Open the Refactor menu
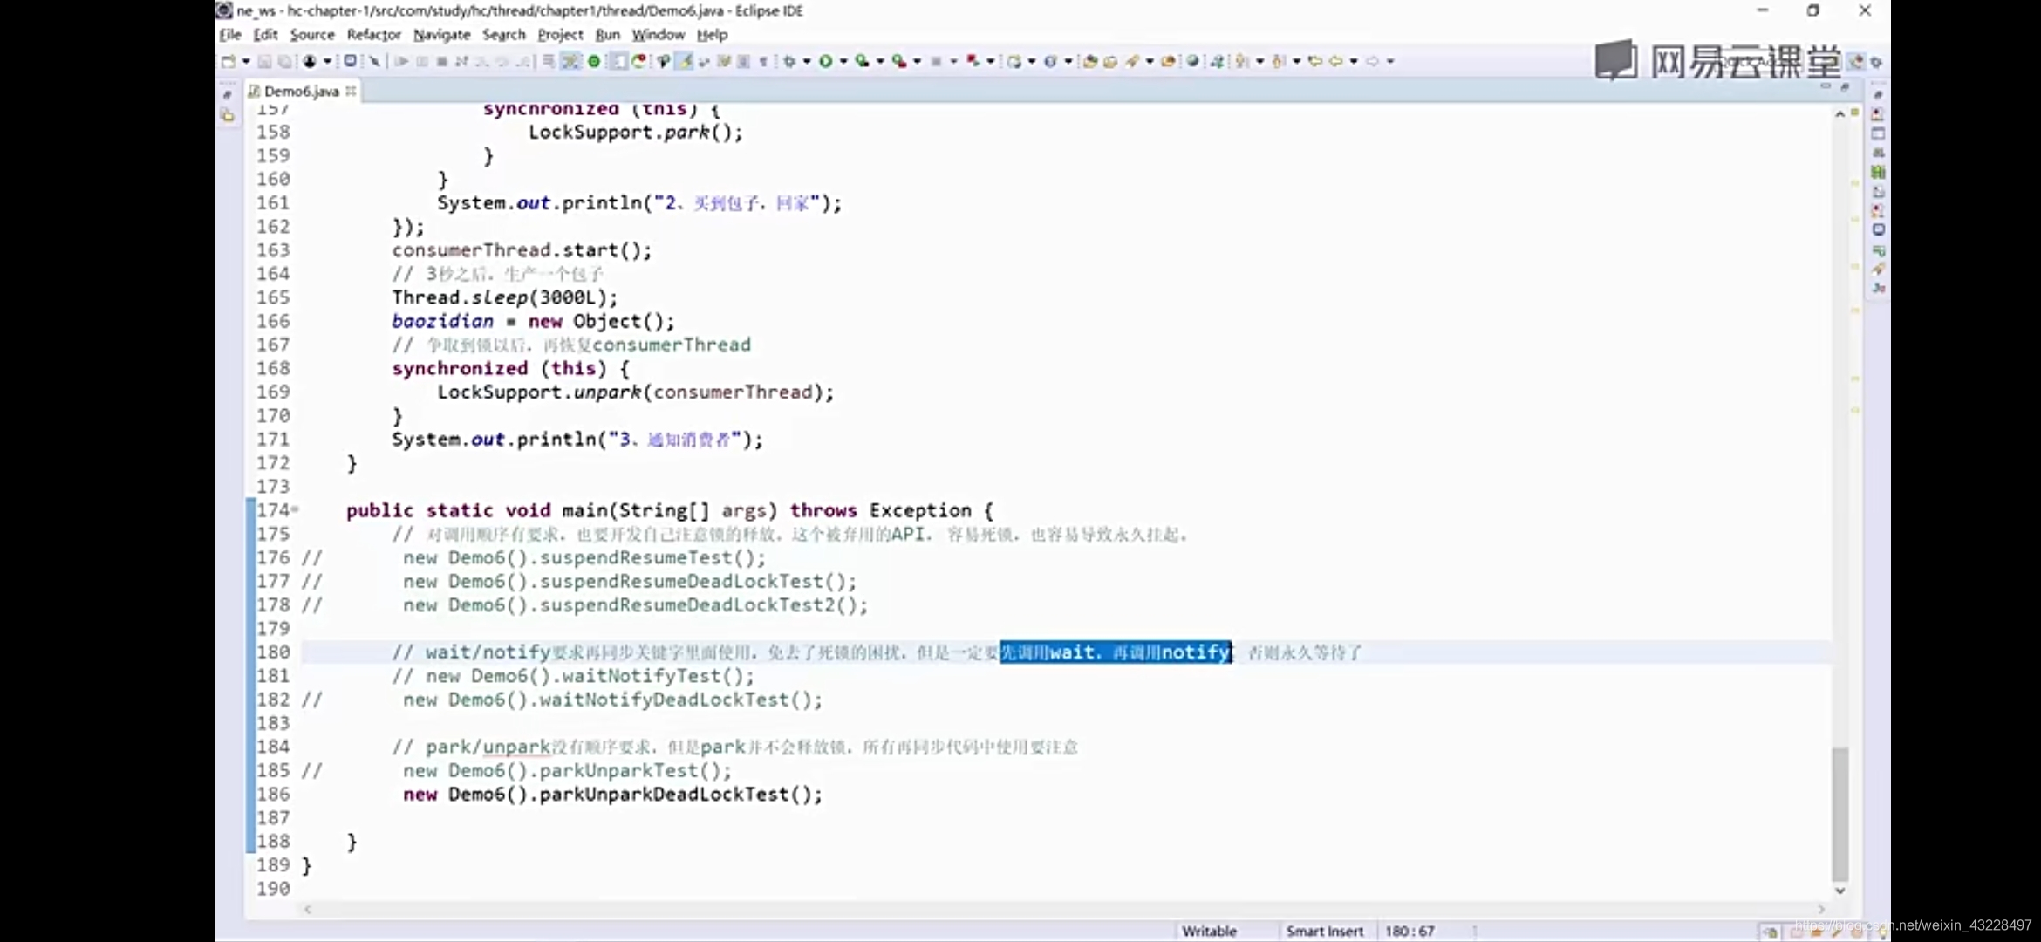The image size is (2041, 942). click(373, 35)
